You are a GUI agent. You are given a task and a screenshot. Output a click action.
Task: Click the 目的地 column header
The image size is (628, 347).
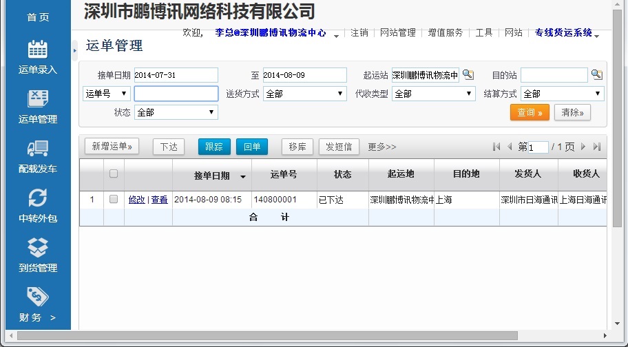click(467, 174)
